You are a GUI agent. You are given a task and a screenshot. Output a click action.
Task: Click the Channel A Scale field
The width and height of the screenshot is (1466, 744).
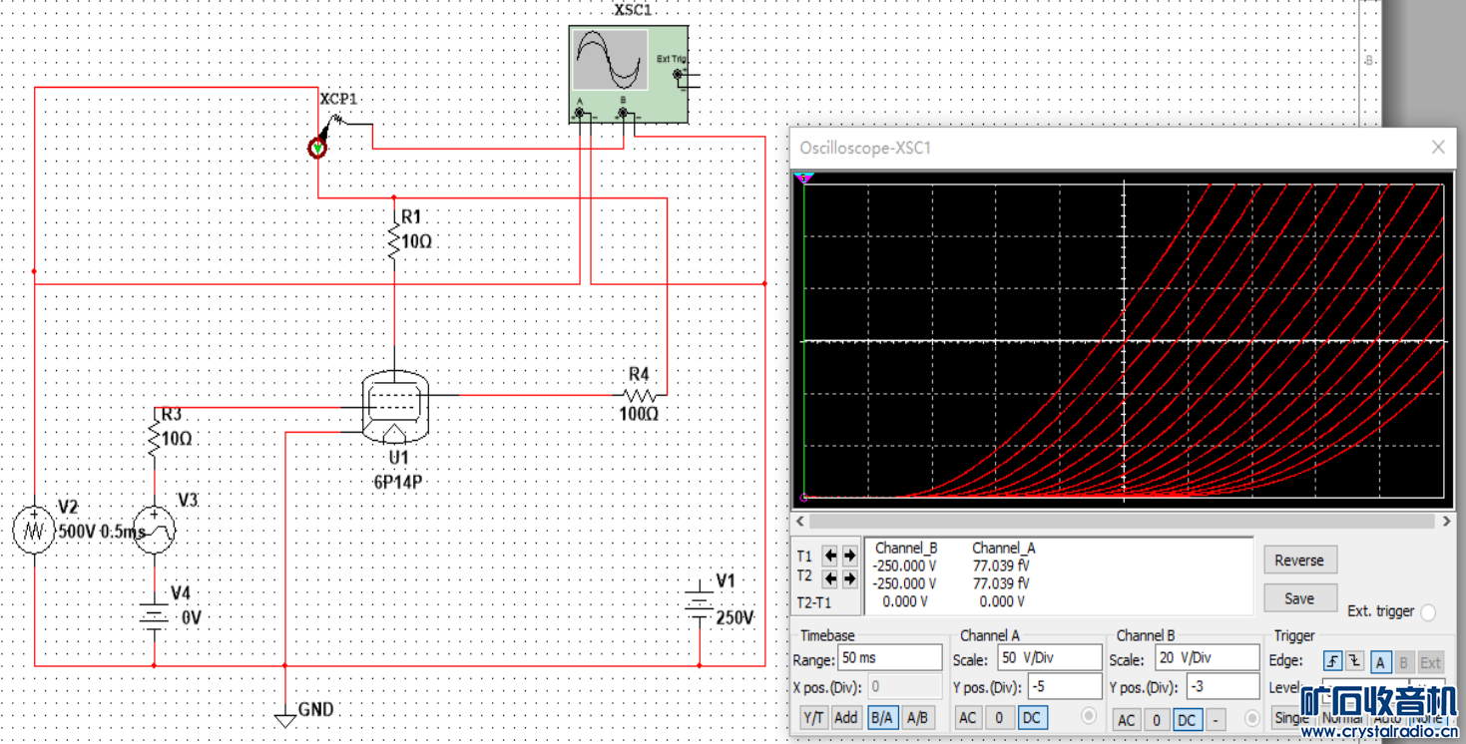pyautogui.click(x=1048, y=658)
